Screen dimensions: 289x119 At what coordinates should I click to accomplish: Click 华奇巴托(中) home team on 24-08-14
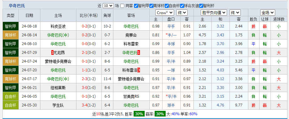pos(58,35)
